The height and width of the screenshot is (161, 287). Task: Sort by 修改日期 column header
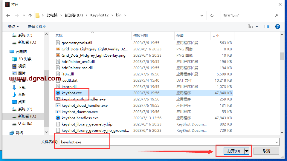(141, 35)
